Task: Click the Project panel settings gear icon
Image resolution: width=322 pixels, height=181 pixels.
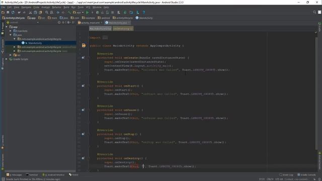Action: click(x=68, y=22)
